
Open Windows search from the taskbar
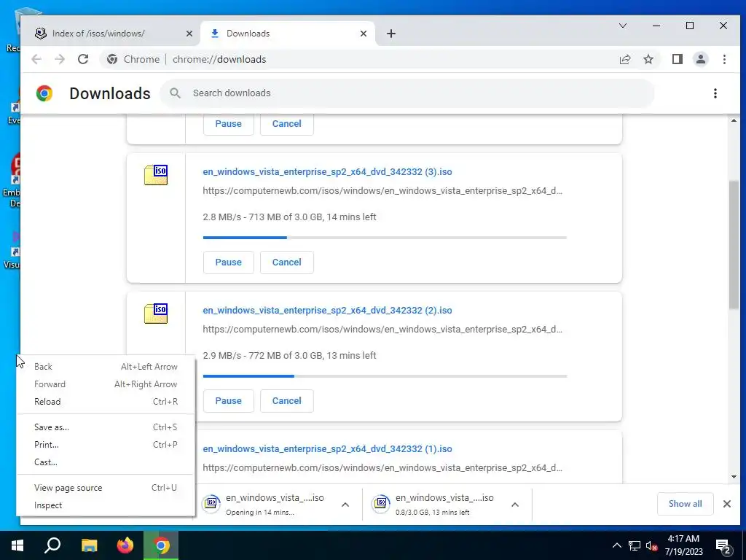coord(52,545)
